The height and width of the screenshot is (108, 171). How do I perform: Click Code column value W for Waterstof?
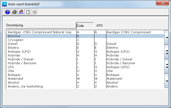point(78,79)
